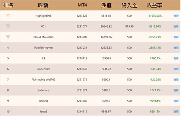The width and height of the screenshot is (181, 117).
Task: Click return rate 1546.34%
Action: [x=155, y=69]
